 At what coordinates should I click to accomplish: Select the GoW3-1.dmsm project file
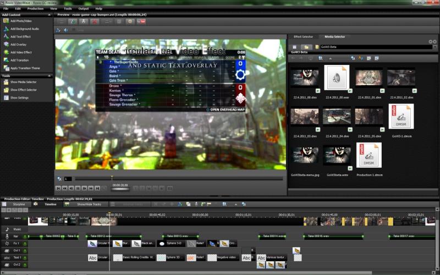click(401, 116)
